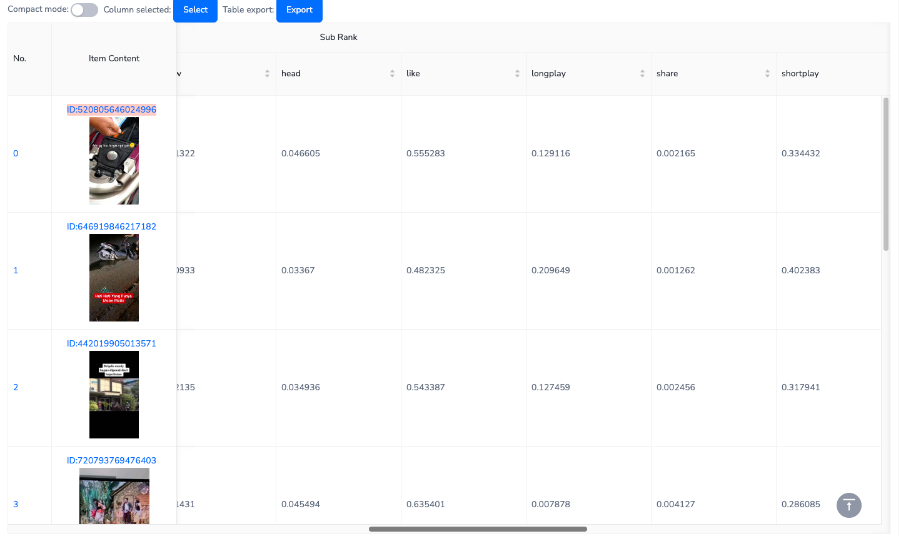
Task: Toggle the Compact mode switch
Action: point(84,10)
